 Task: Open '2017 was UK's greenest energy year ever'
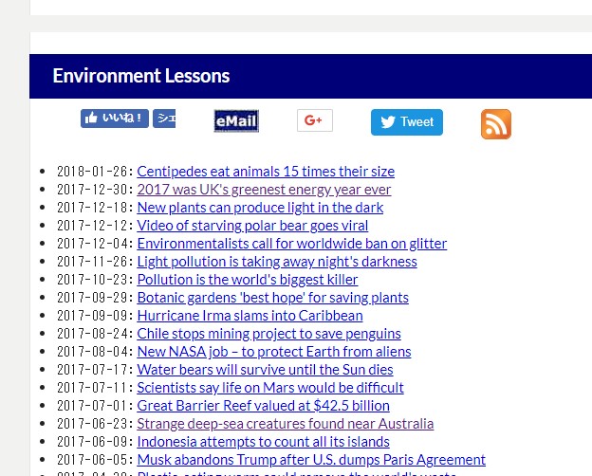(x=264, y=190)
